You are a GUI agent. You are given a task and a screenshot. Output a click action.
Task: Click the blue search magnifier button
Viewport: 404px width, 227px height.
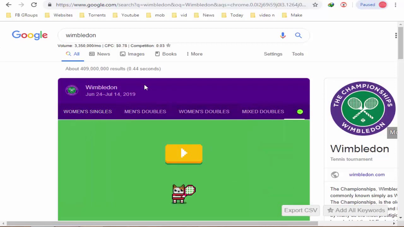point(298,35)
